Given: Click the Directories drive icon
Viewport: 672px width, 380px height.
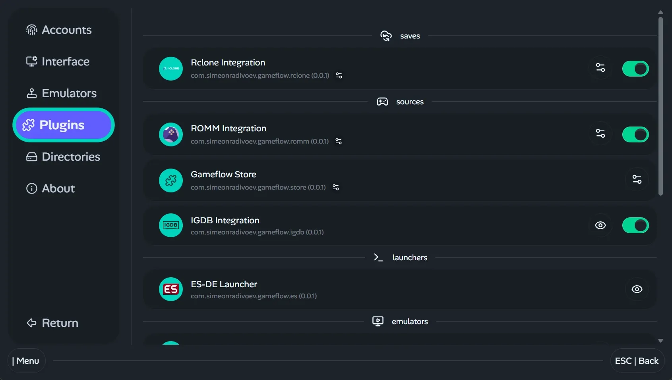Looking at the screenshot, I should point(31,157).
